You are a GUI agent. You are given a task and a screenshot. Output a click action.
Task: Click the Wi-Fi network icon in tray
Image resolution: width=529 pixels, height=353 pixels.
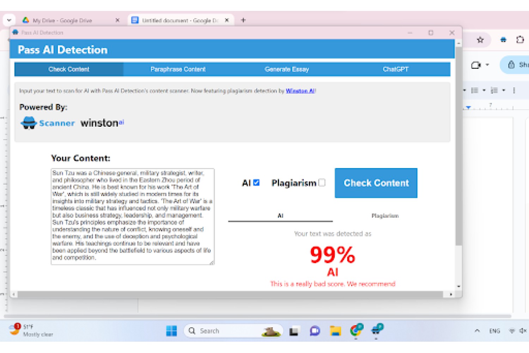pyautogui.click(x=512, y=331)
